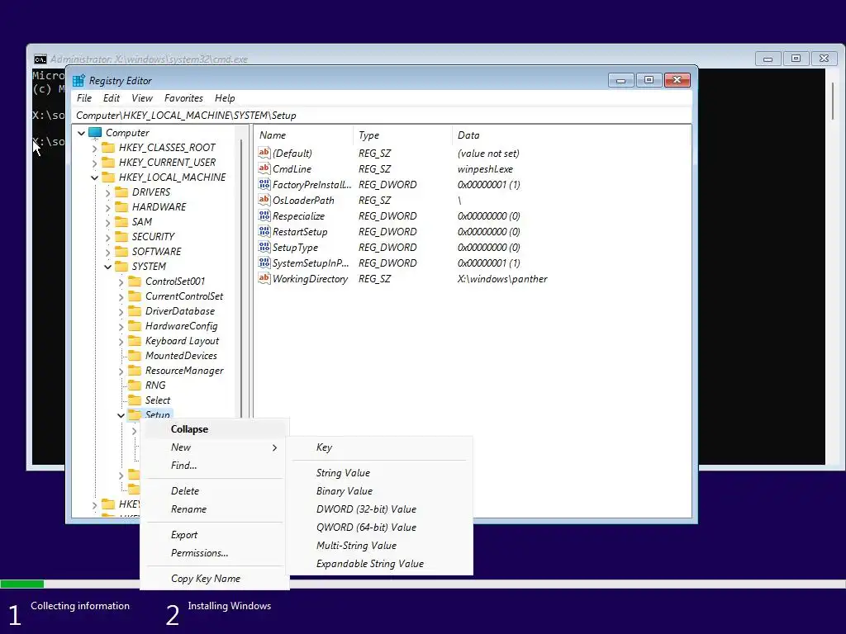
Task: Click the DriverDatabase folder icon
Action: coord(135,311)
